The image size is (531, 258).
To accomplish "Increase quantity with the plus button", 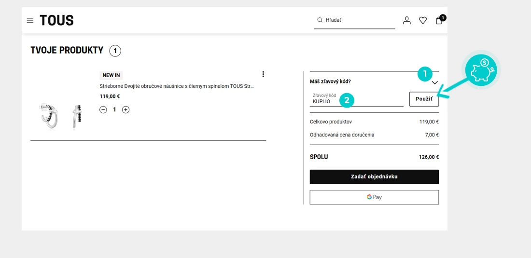I will coord(126,109).
